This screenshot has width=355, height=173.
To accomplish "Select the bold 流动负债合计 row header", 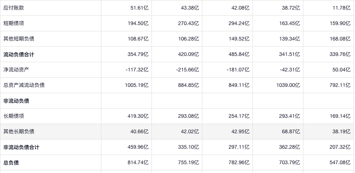I will tap(19, 54).
